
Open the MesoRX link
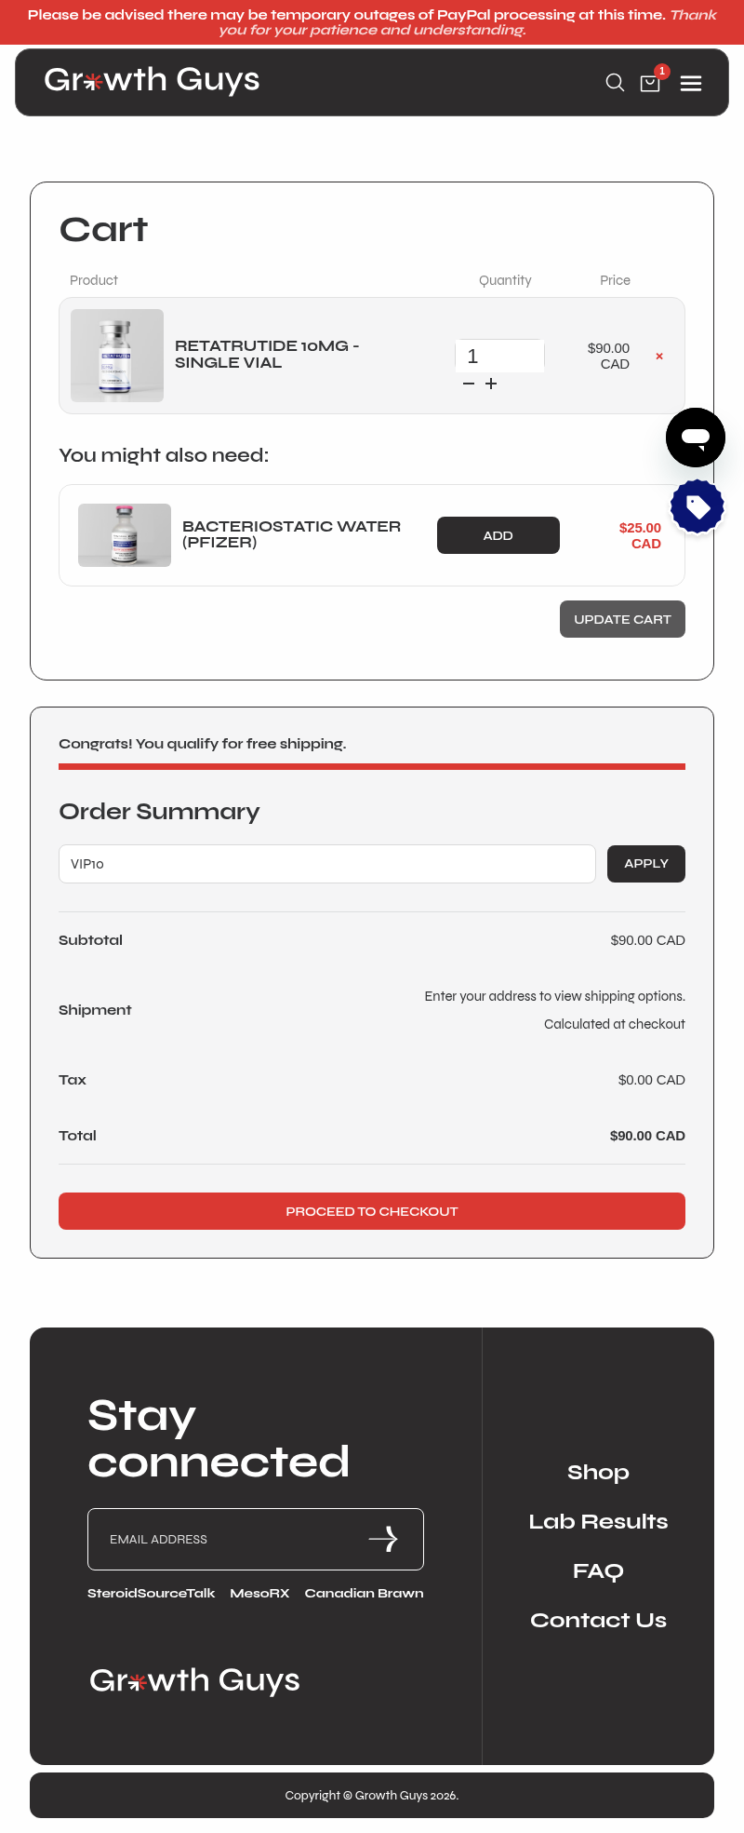tap(259, 1593)
